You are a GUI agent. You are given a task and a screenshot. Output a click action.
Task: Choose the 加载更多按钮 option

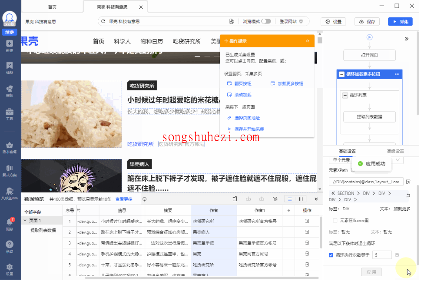click(x=287, y=84)
